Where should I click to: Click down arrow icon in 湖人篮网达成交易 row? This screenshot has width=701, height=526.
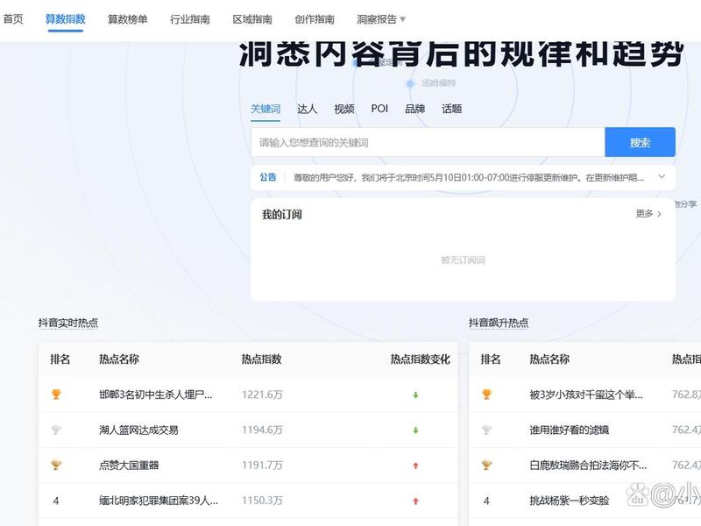click(415, 430)
